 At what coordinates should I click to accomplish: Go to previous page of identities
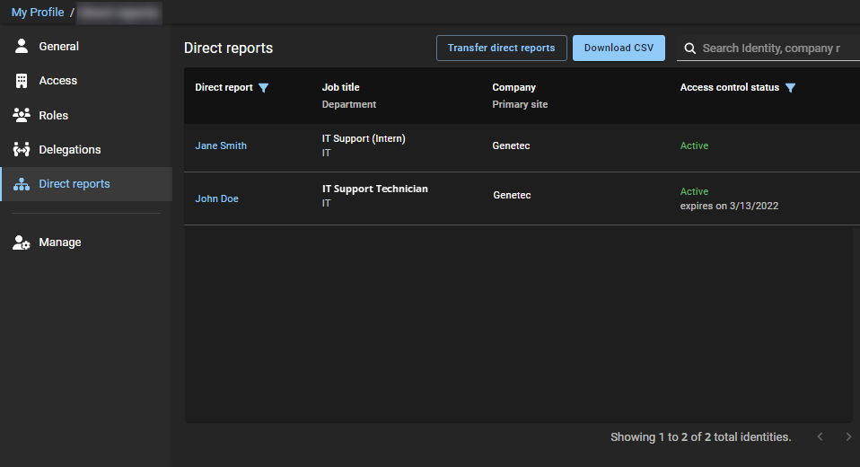point(820,436)
